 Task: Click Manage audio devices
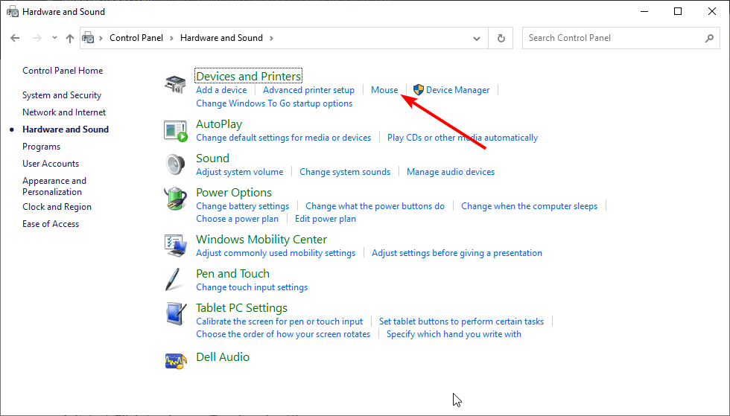451,172
